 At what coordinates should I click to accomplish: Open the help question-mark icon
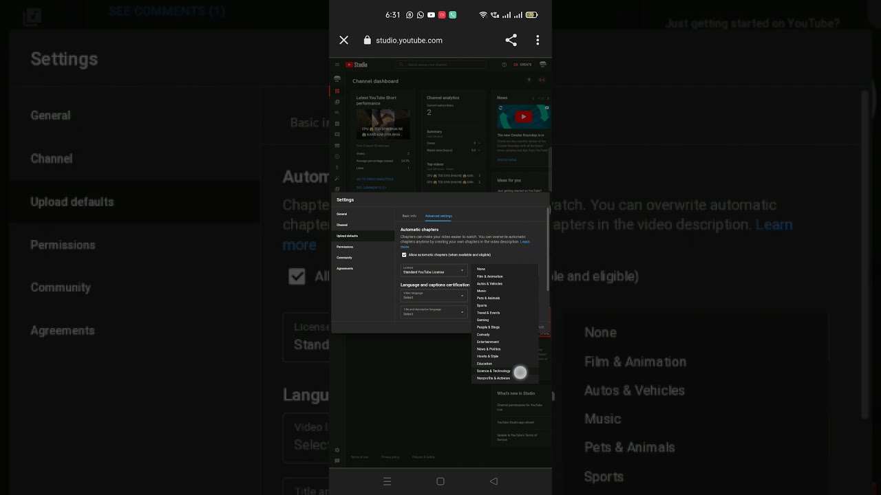[x=505, y=65]
